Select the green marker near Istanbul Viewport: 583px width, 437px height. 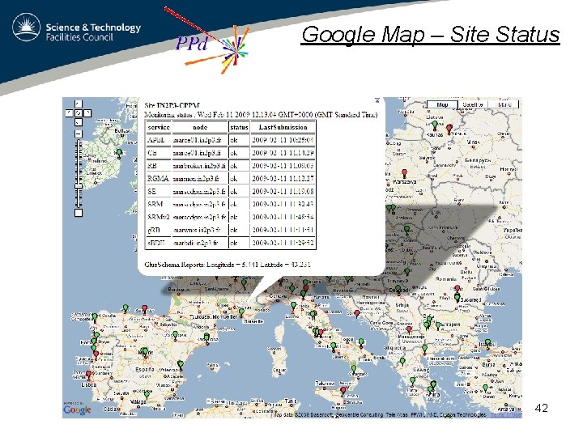tap(487, 343)
